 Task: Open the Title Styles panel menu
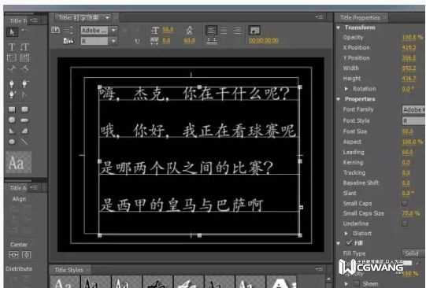[320, 269]
